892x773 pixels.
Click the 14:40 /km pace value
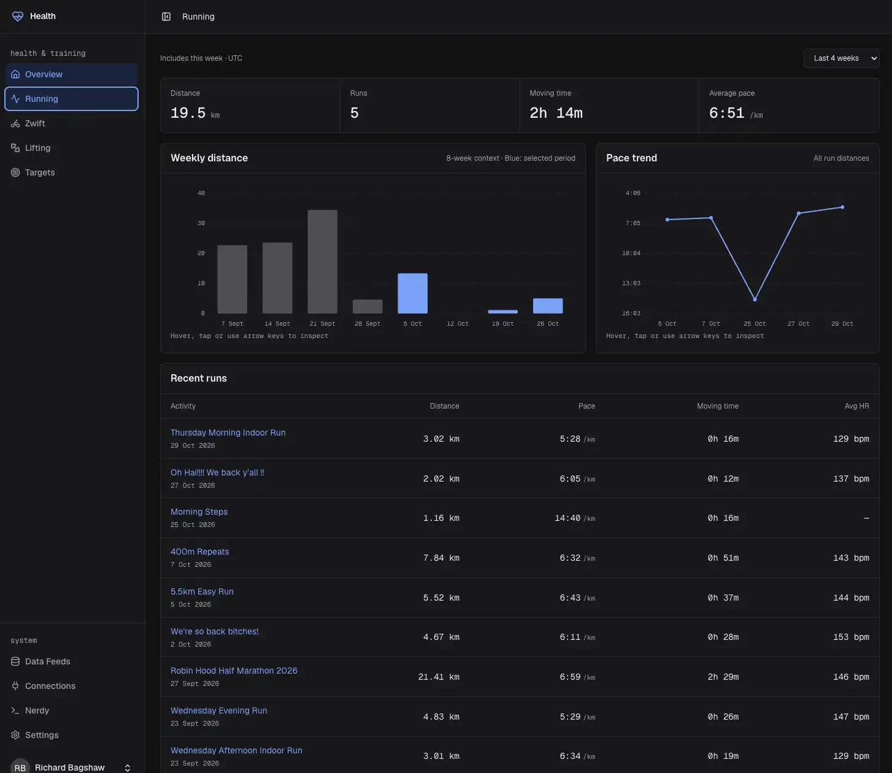point(575,518)
